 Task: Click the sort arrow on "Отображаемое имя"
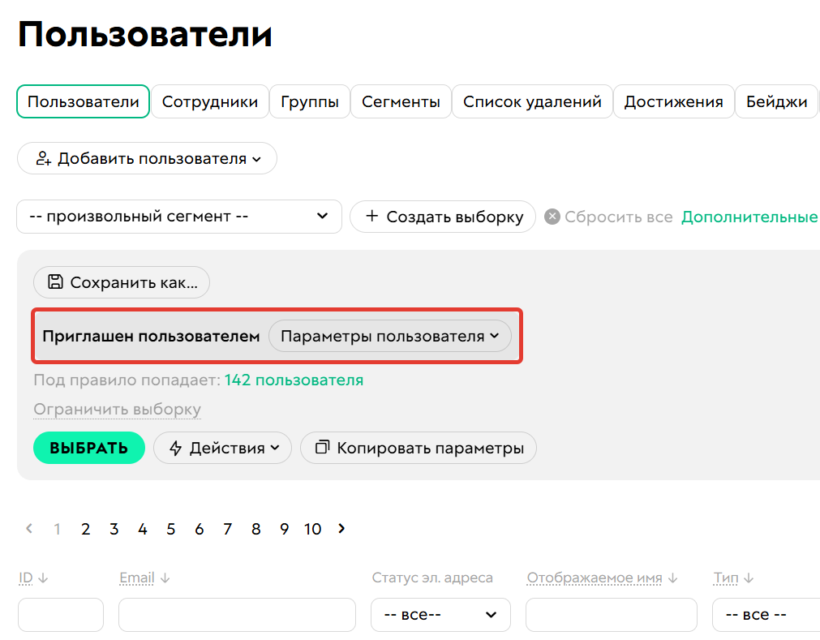click(x=671, y=578)
